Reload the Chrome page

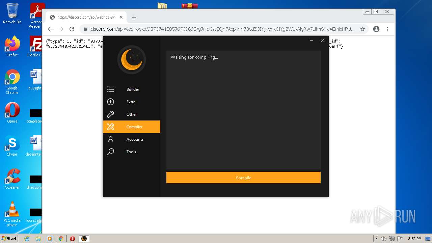[x=72, y=29]
